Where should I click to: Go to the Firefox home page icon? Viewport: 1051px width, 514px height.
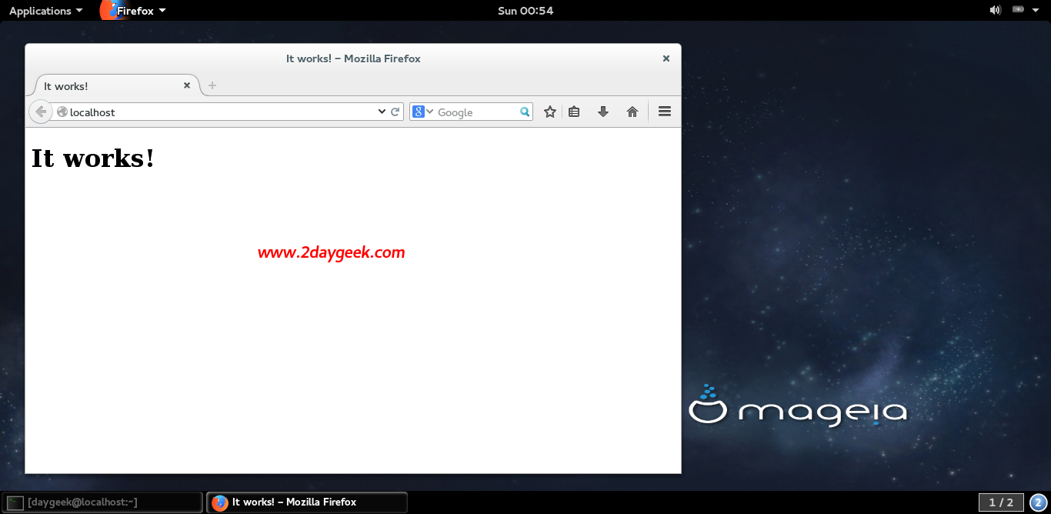click(x=632, y=112)
